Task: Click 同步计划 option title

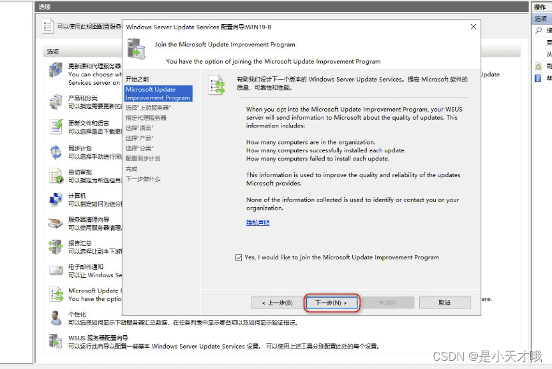Action: click(80, 148)
